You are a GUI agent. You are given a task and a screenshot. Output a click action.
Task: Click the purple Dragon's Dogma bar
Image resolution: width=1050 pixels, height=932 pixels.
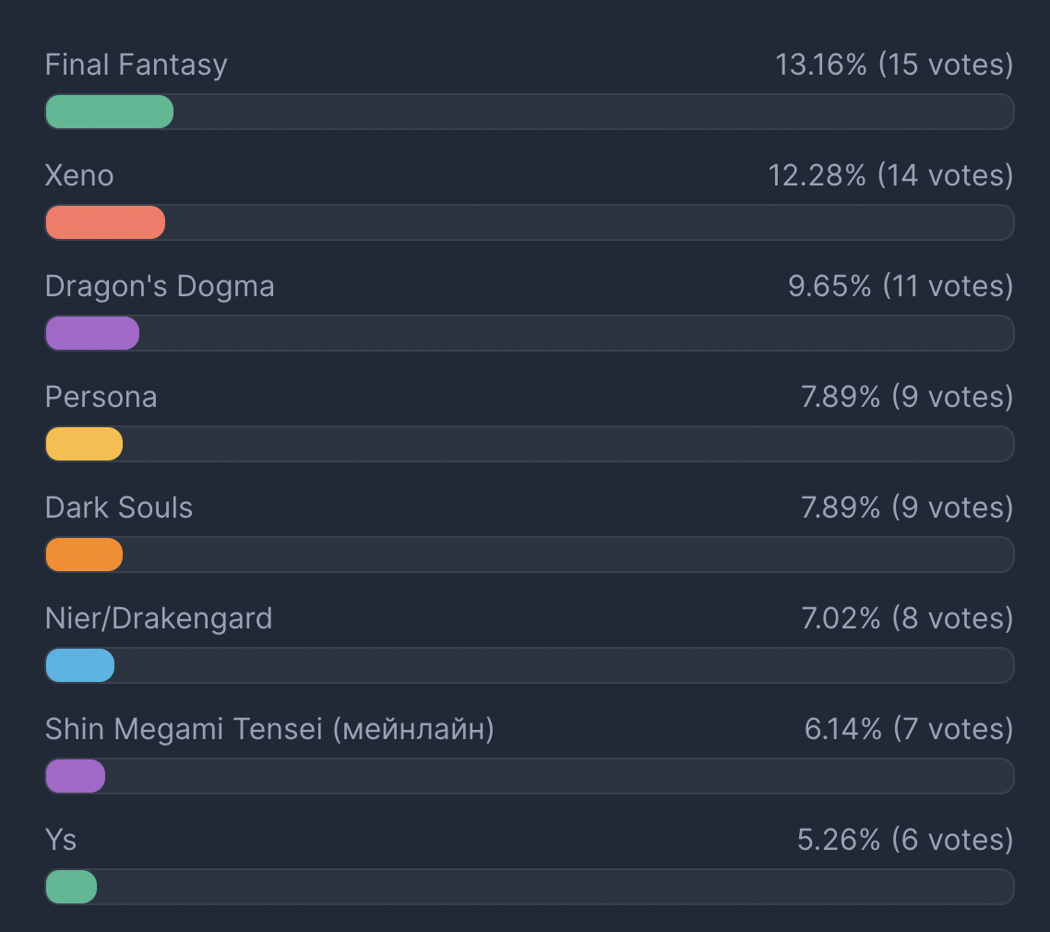click(x=92, y=333)
